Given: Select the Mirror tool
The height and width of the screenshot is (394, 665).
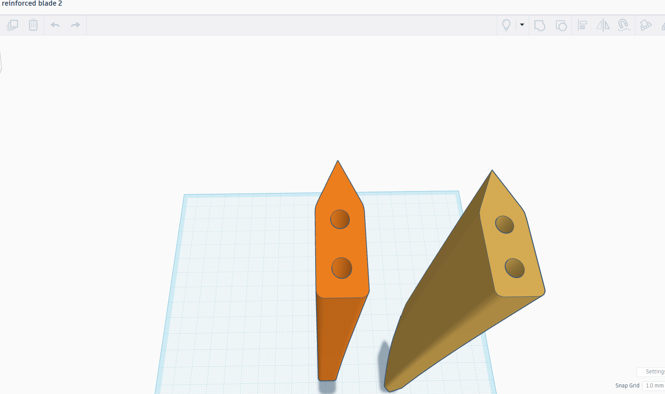Looking at the screenshot, I should [603, 25].
